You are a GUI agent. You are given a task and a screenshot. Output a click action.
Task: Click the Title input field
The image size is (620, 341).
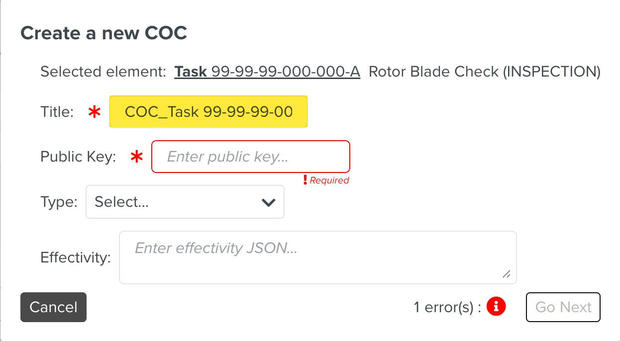208,112
